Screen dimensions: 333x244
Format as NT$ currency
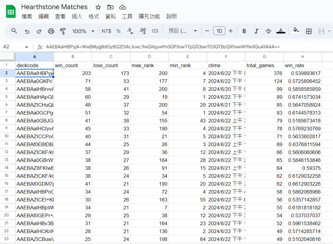[106, 31]
